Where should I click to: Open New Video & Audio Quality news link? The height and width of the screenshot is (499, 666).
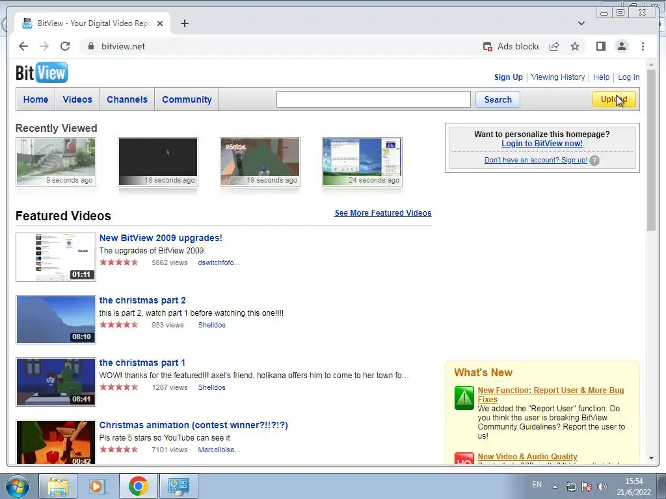527,457
